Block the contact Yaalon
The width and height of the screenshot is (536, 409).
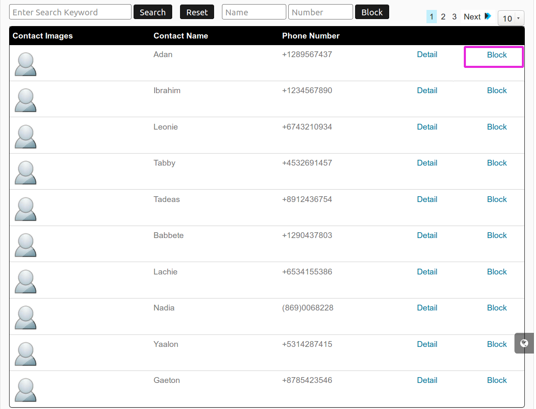(497, 344)
